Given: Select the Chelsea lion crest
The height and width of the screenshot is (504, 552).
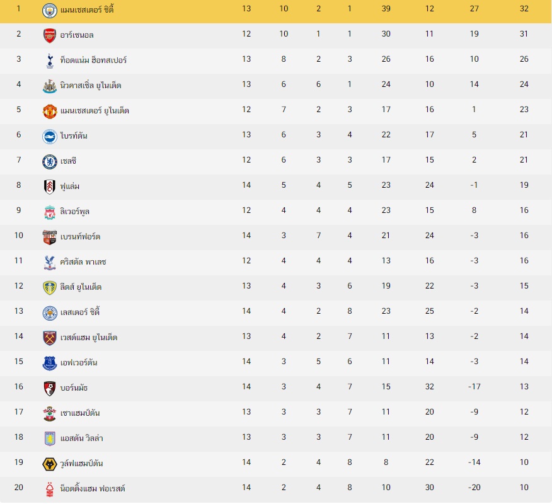Looking at the screenshot, I should (x=50, y=162).
